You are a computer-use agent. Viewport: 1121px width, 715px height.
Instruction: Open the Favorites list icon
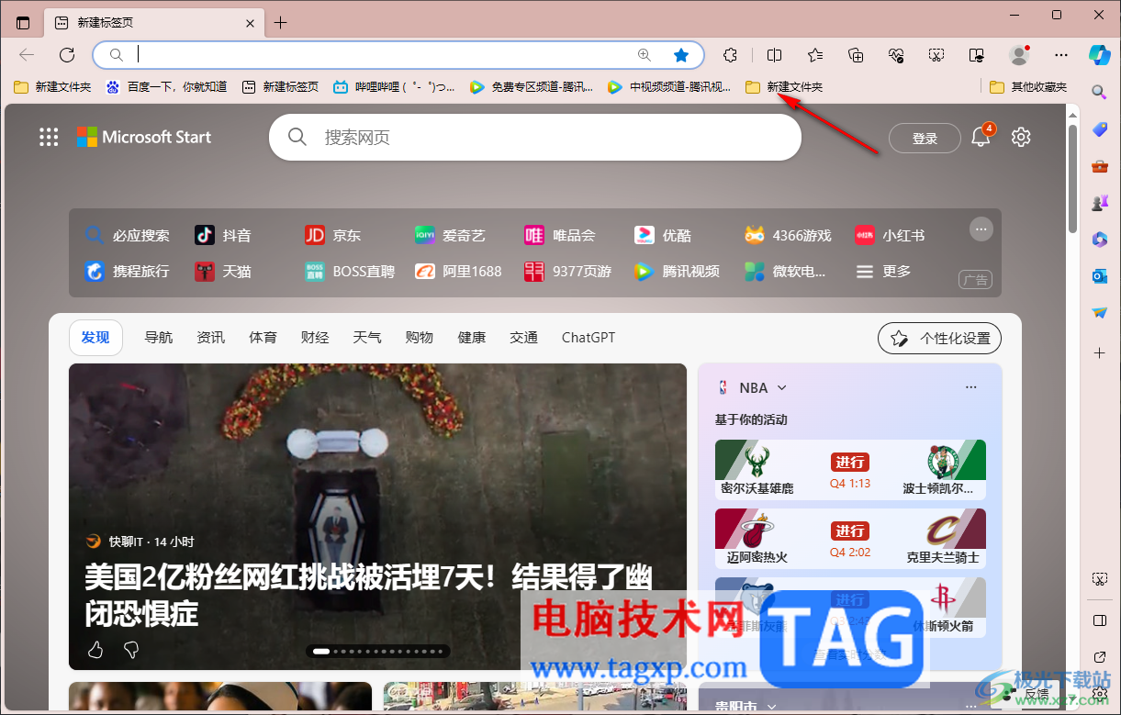tap(815, 55)
